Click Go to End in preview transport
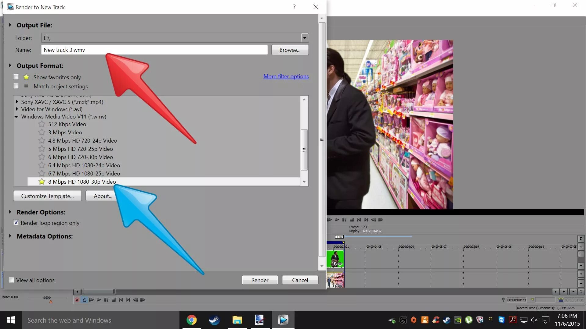The height and width of the screenshot is (329, 586). (366, 220)
